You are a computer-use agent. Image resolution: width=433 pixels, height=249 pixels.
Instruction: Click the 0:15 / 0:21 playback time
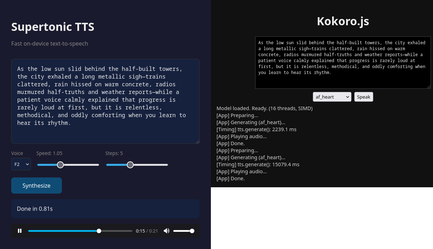pyautogui.click(x=147, y=231)
